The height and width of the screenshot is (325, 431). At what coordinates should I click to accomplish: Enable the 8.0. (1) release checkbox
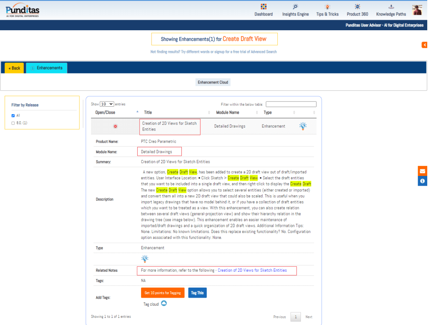[x=13, y=123]
